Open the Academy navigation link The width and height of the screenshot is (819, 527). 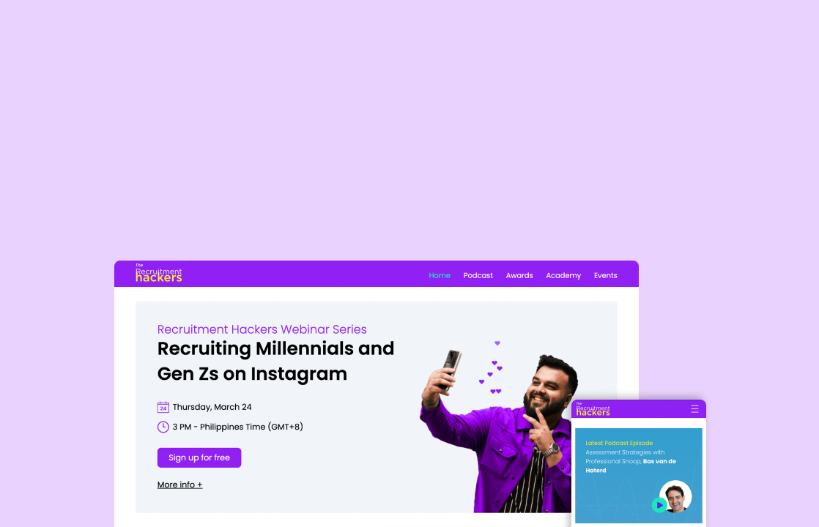(563, 275)
